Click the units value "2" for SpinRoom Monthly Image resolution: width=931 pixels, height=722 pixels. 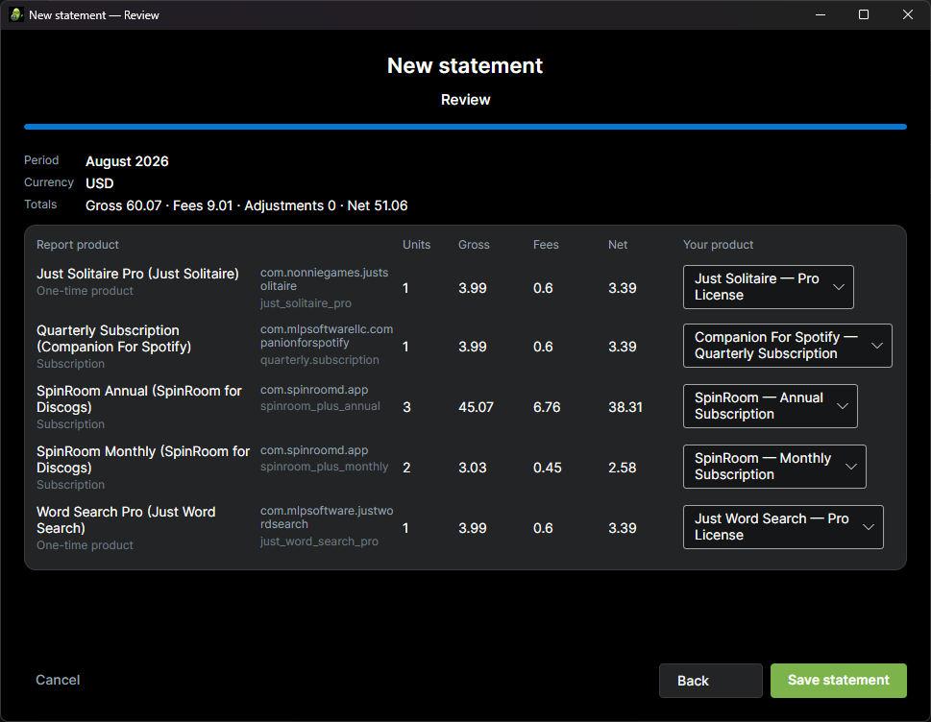pos(406,468)
